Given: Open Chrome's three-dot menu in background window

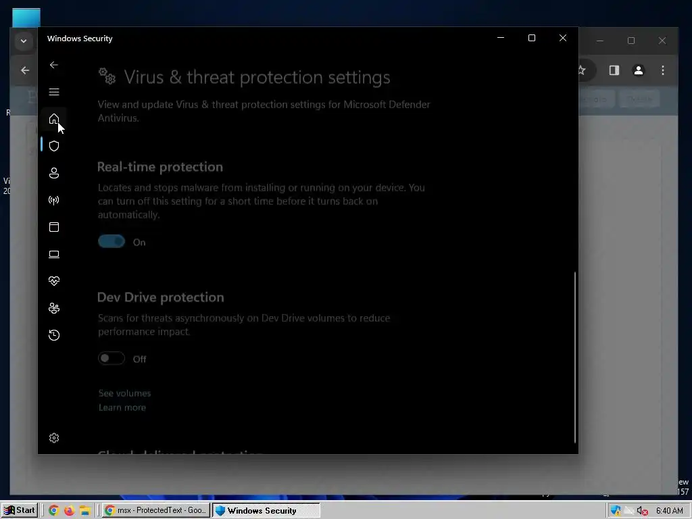Looking at the screenshot, I should click(x=662, y=70).
